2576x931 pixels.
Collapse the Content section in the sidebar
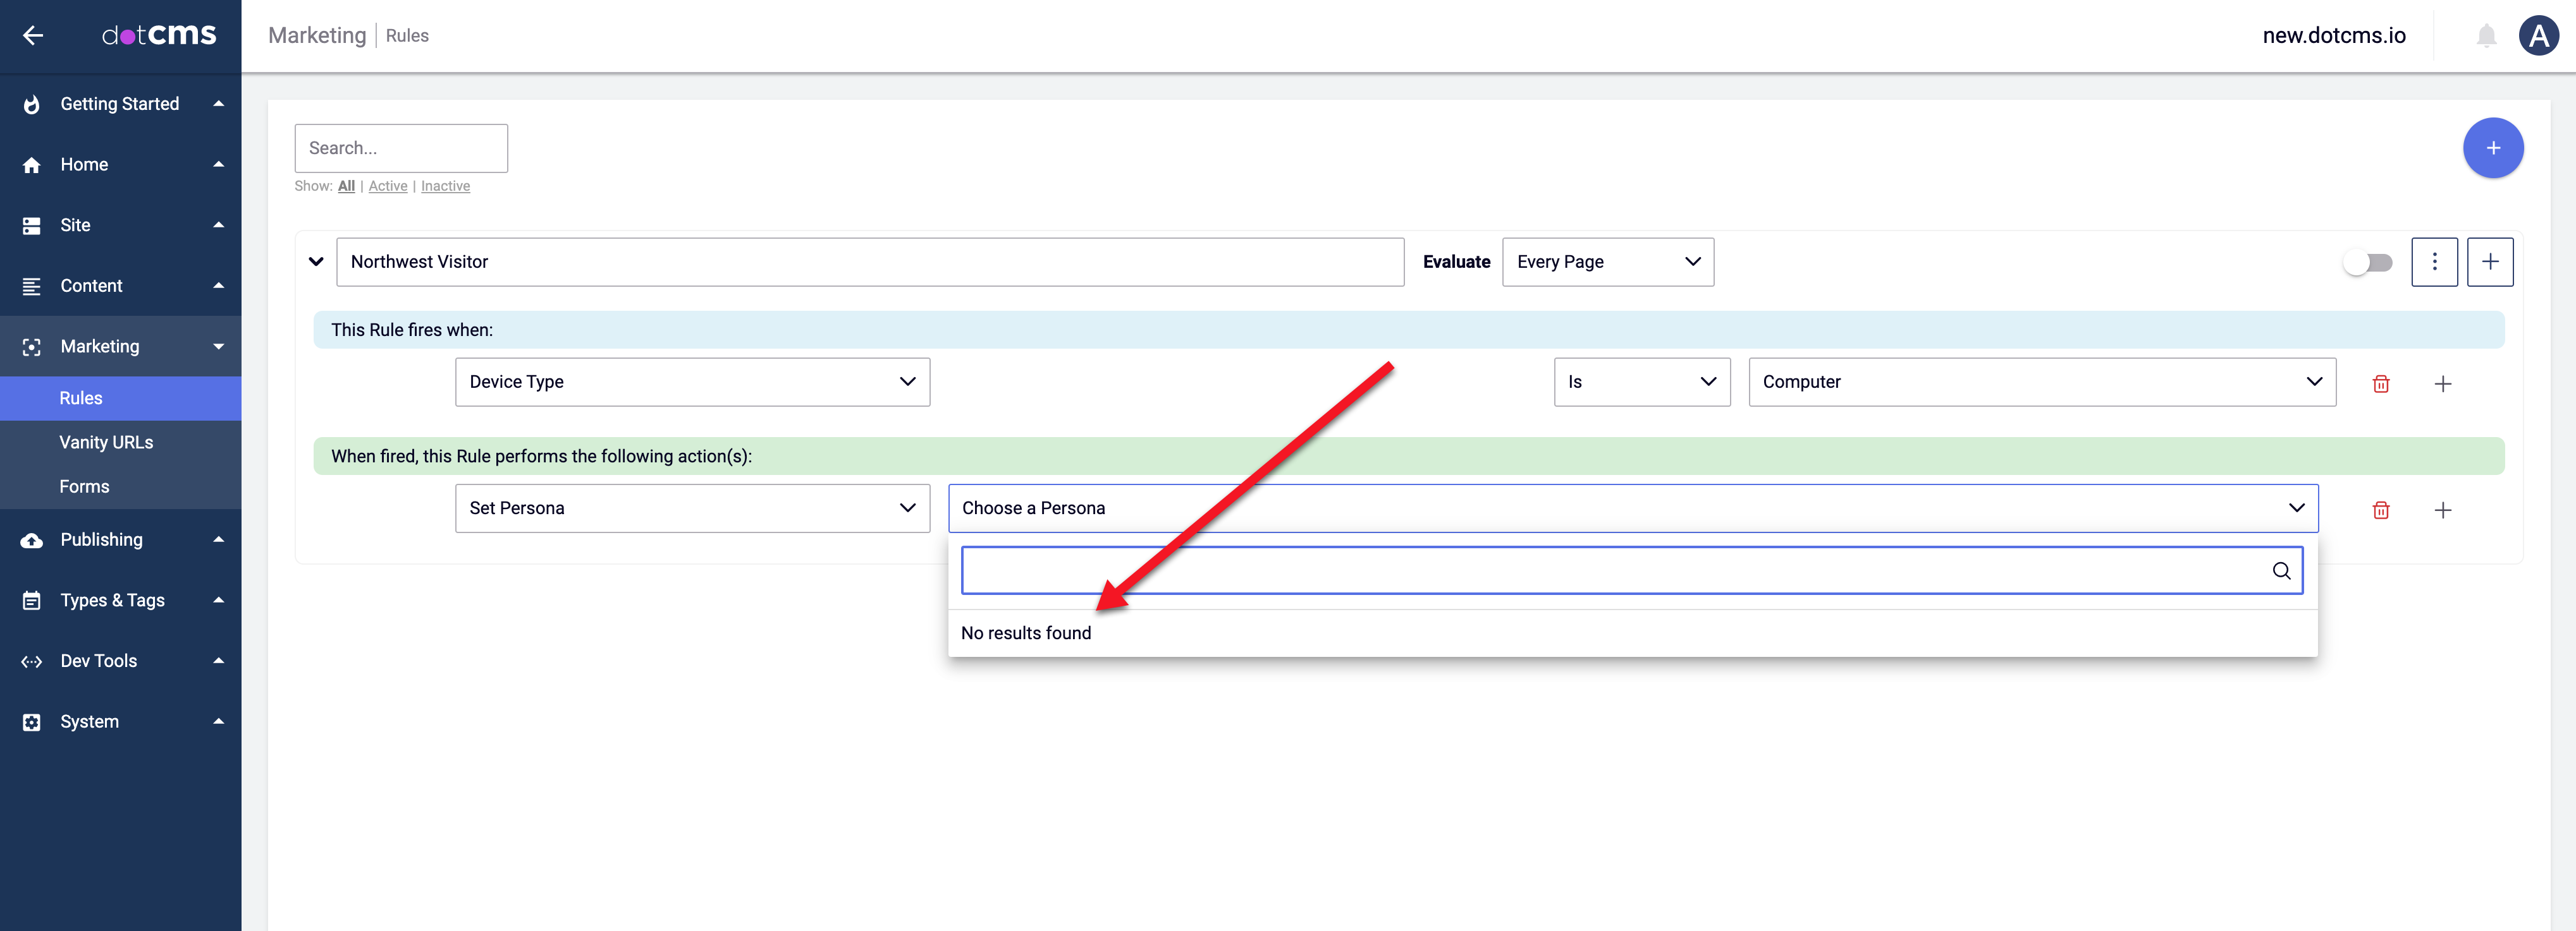(x=218, y=285)
